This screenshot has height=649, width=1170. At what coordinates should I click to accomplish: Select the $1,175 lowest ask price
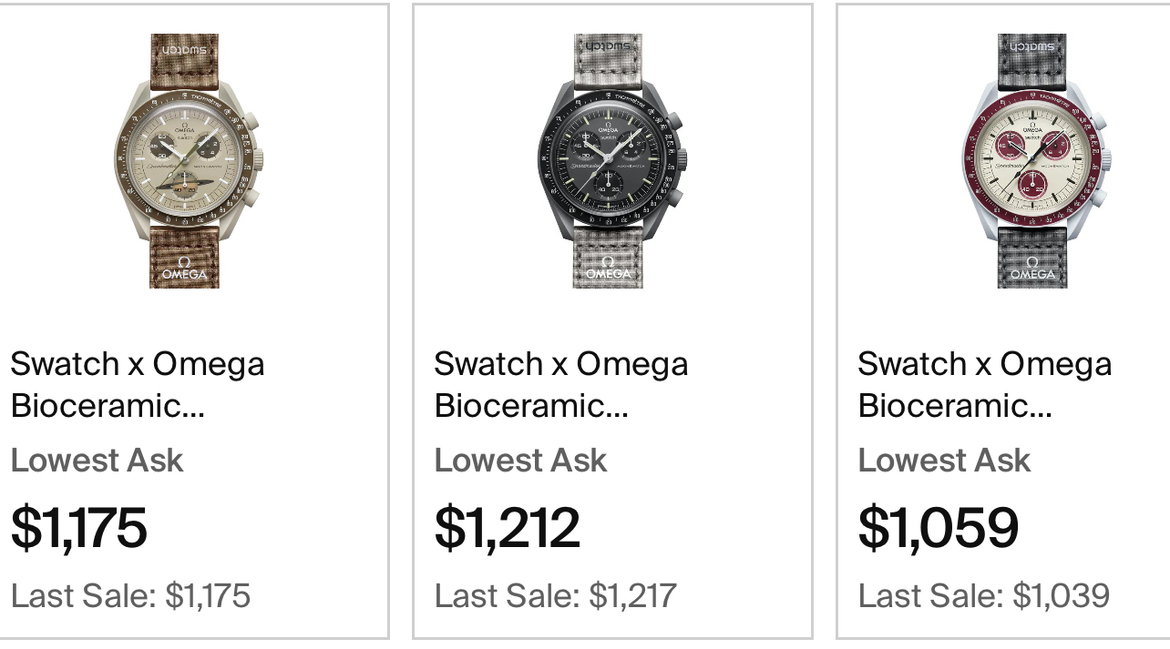78,527
